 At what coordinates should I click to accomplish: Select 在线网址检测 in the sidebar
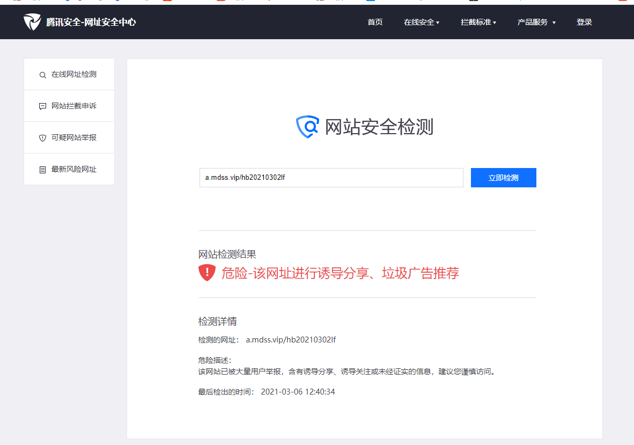tap(69, 75)
